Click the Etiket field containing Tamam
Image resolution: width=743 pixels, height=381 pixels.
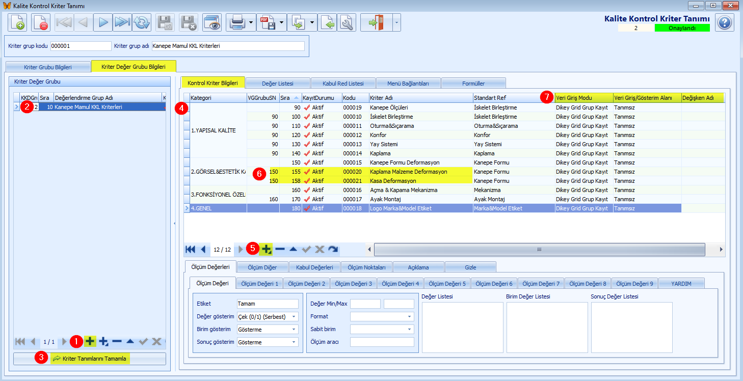(268, 304)
